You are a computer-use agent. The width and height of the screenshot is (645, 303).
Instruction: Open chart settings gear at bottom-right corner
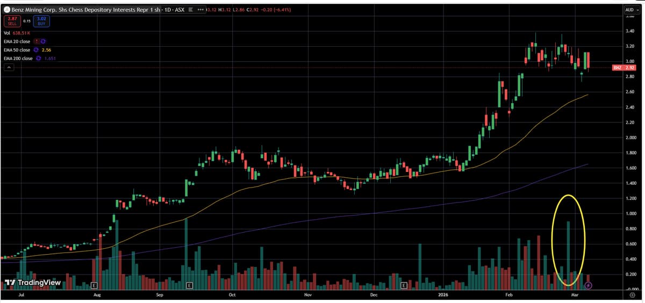632,294
